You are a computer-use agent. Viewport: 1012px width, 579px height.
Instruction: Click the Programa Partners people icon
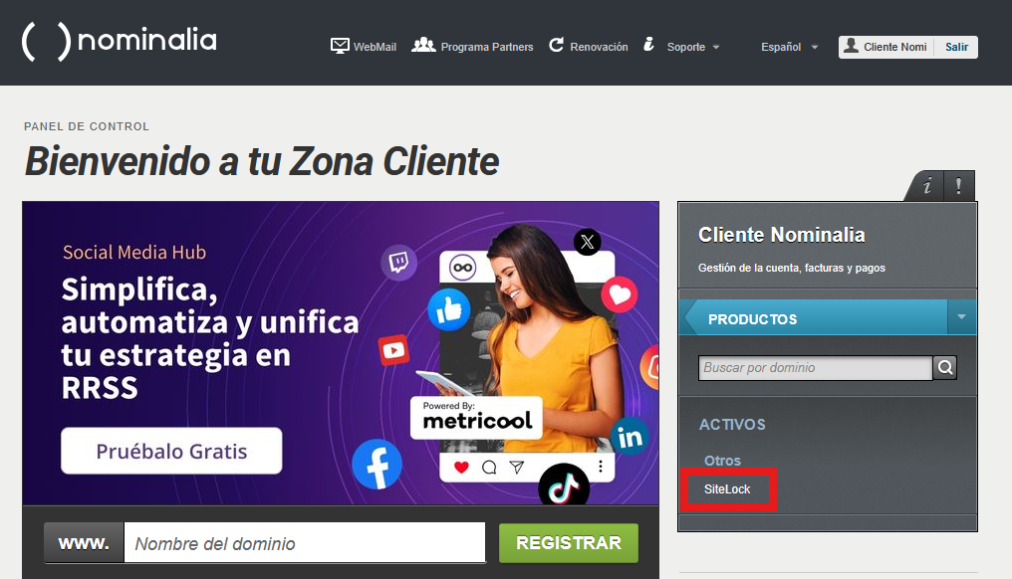[423, 45]
